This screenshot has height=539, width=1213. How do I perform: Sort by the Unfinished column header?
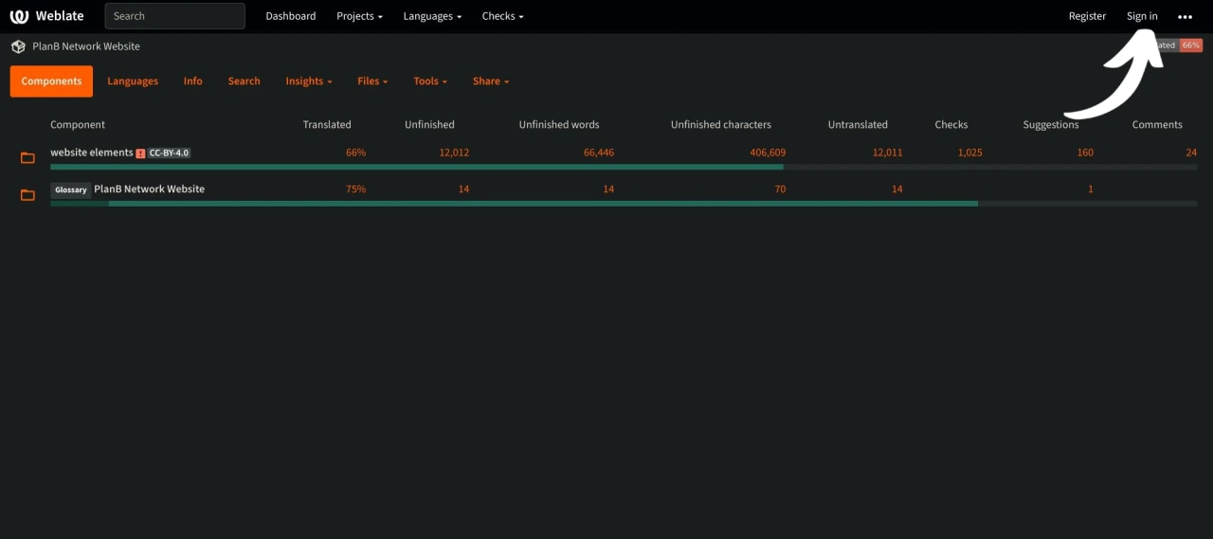click(x=429, y=125)
